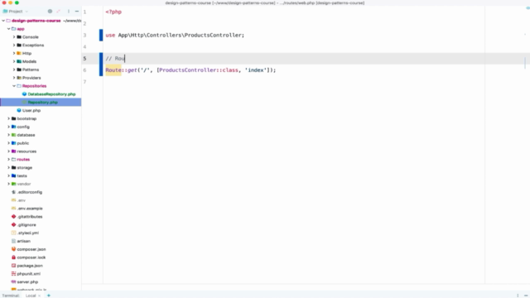Viewport: 530px width, 298px height.
Task: Click the '<?php' opening tag
Action: coord(113,12)
